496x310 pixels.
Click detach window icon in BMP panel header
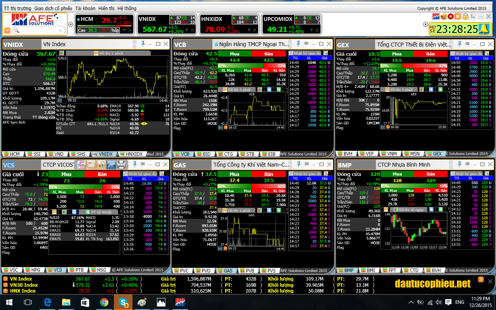(x=468, y=165)
